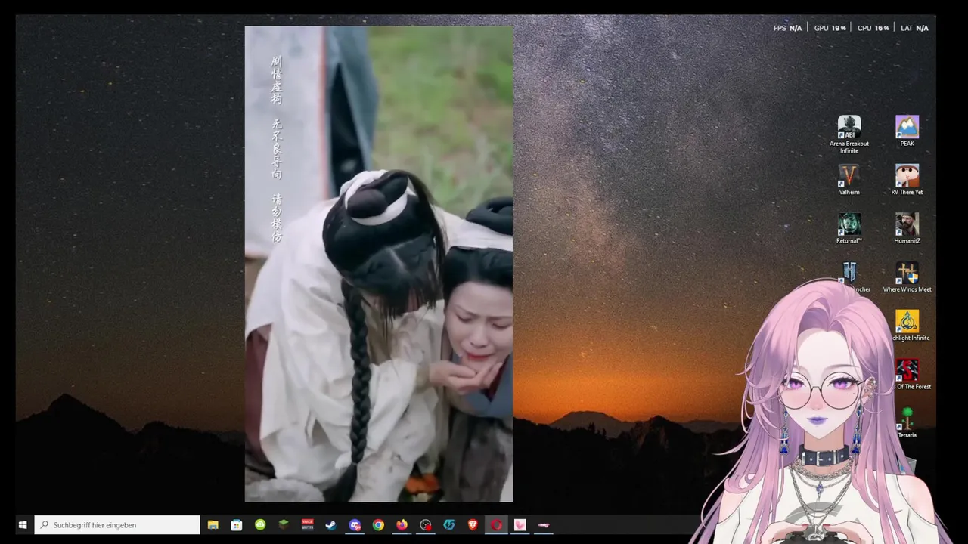Open Firefox from the taskbar
Screen dimensions: 968x544
click(x=402, y=525)
